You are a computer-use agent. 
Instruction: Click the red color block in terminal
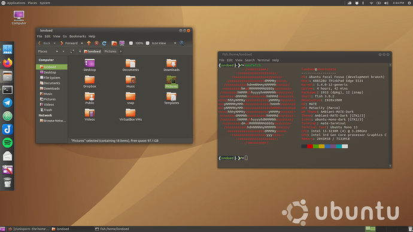point(310,146)
